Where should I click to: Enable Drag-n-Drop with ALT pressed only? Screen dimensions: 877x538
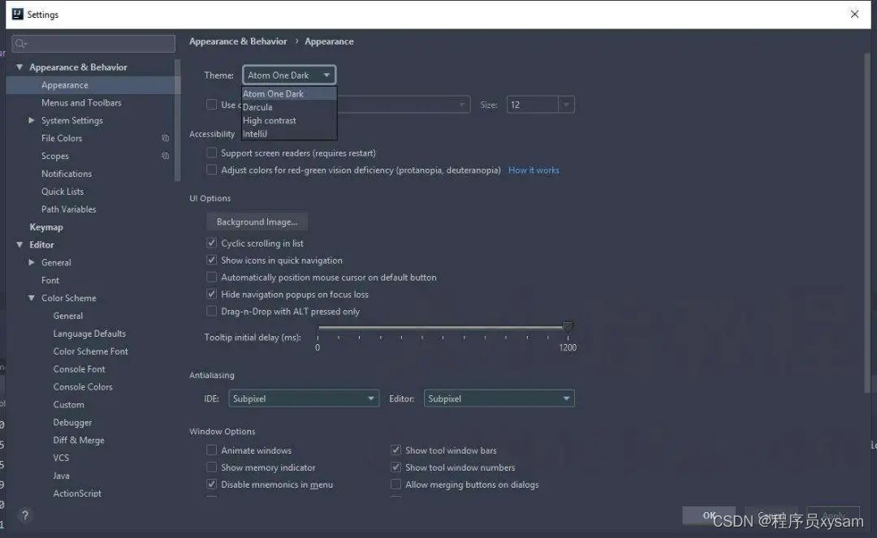point(211,311)
